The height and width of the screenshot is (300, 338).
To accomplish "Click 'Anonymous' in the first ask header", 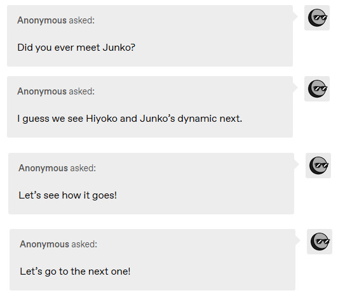I will click(42, 20).
